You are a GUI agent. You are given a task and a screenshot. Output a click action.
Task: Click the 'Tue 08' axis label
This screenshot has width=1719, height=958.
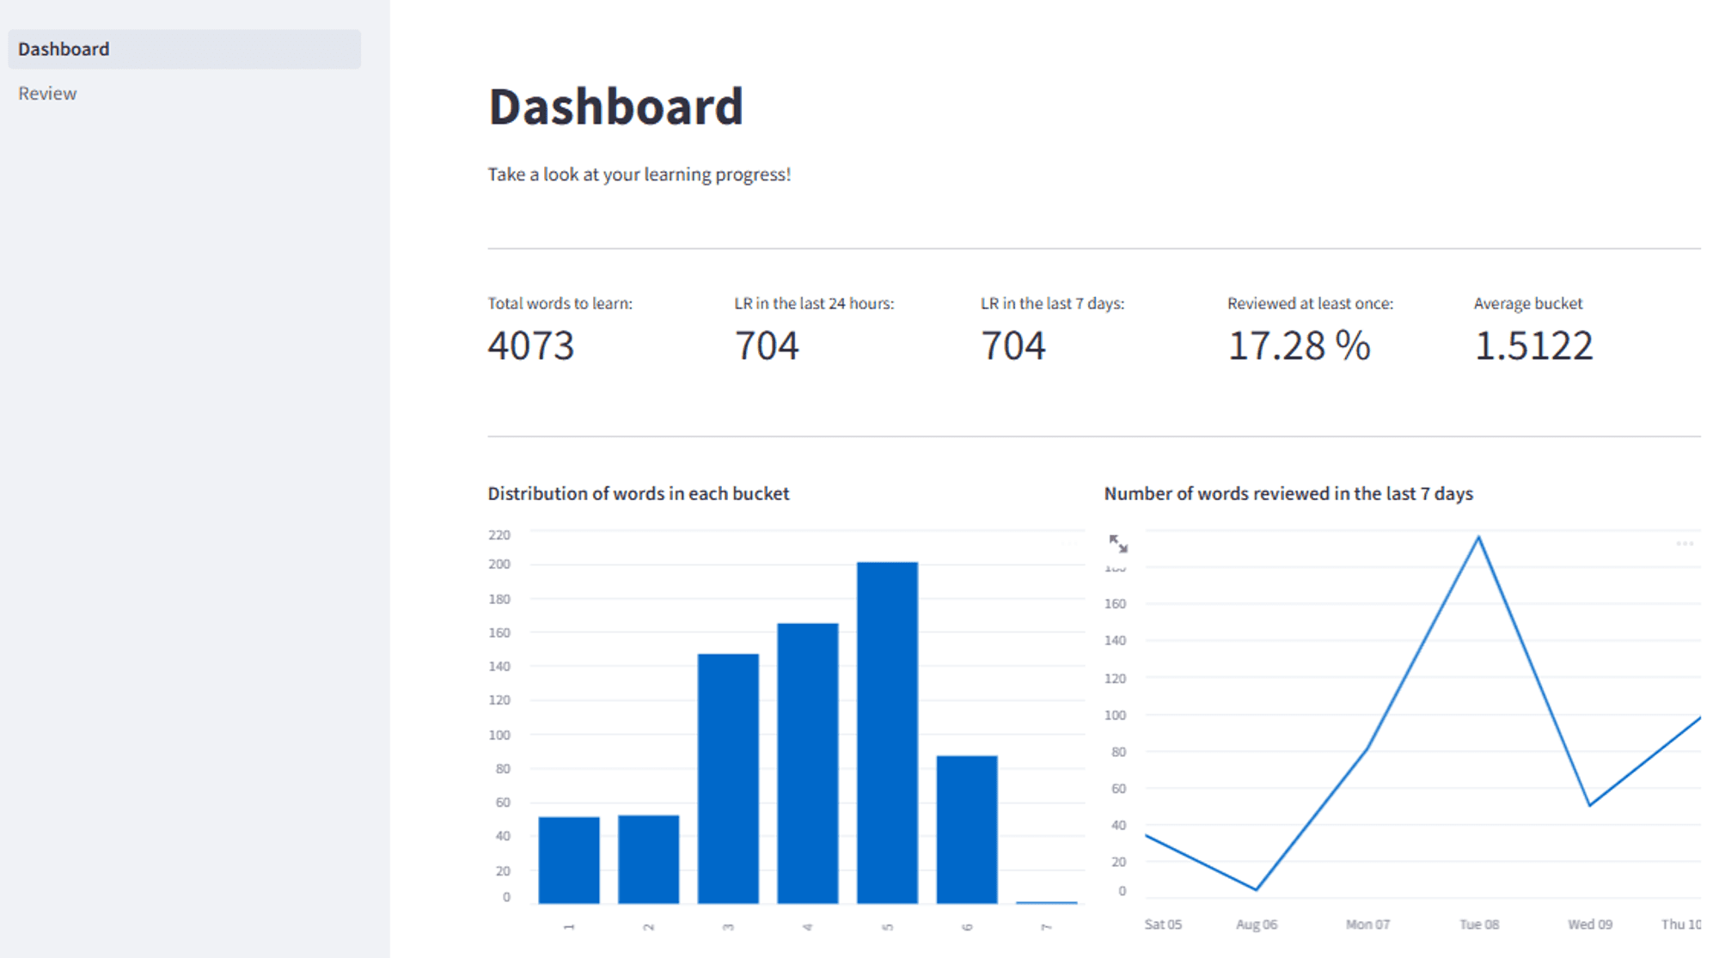[1479, 924]
